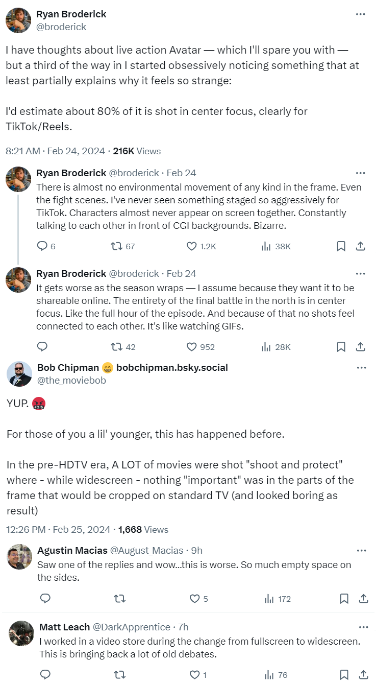
Task: Open more options on Ryan Broderick's main tweet
Action: (360, 14)
